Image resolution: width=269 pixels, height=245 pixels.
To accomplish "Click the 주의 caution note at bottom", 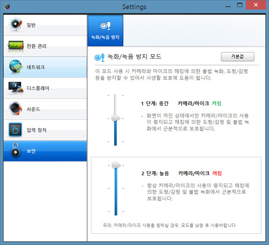I will pyautogui.click(x=169, y=225).
